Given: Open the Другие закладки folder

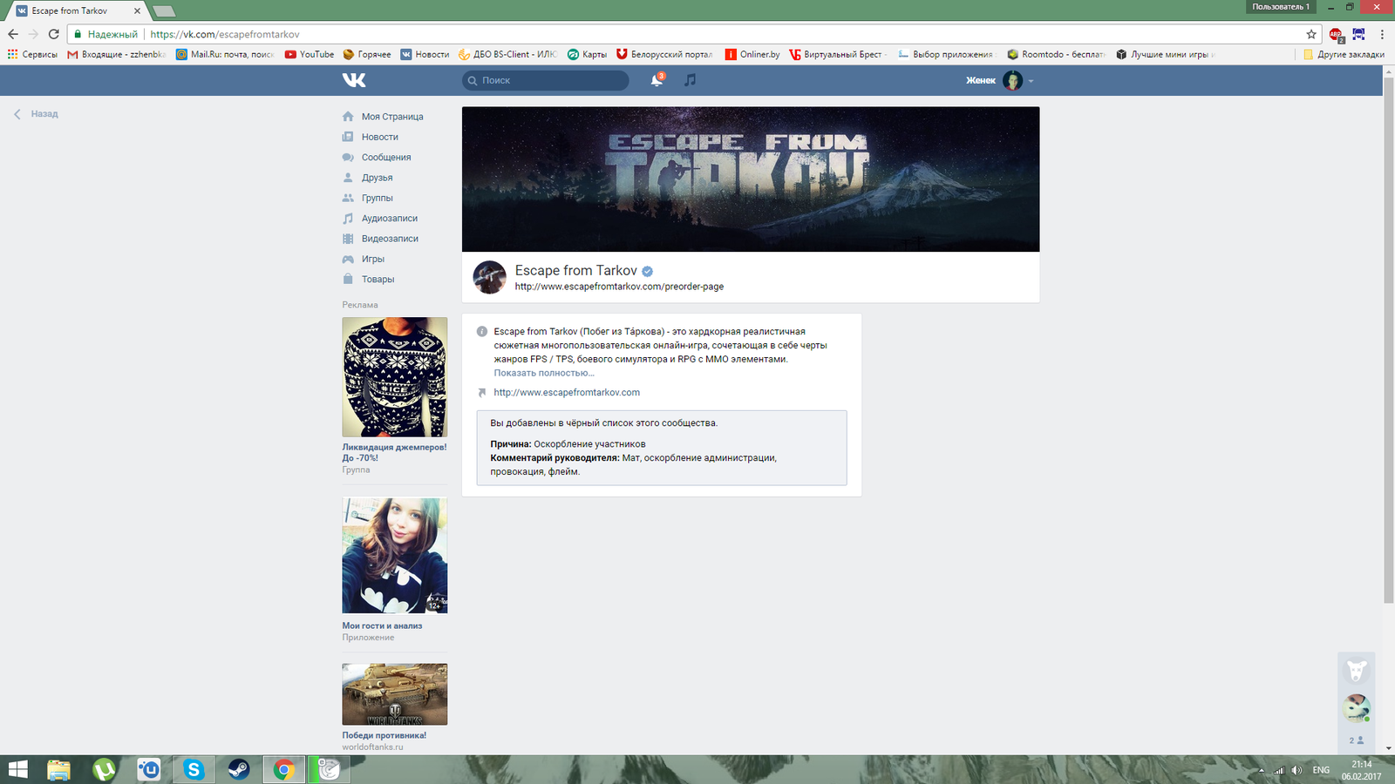Looking at the screenshot, I should click(1344, 54).
